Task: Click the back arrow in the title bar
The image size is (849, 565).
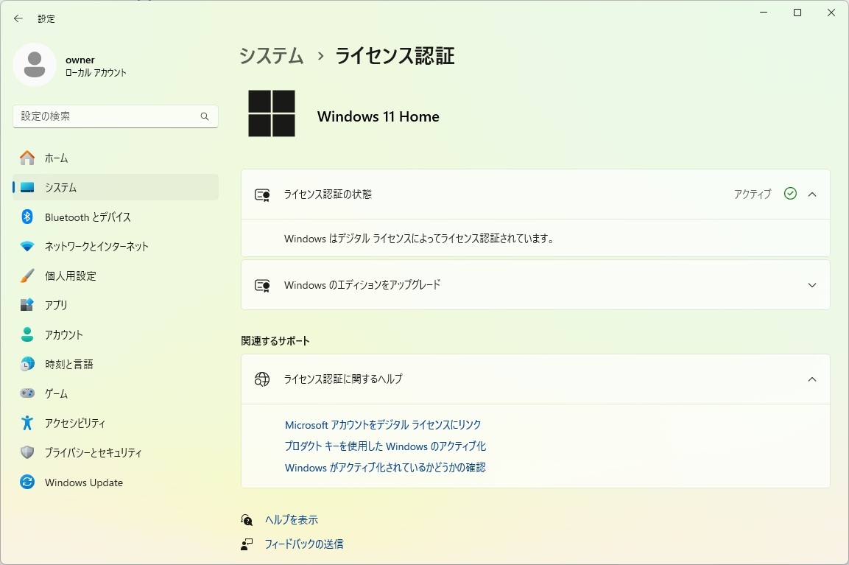Action: pos(18,18)
